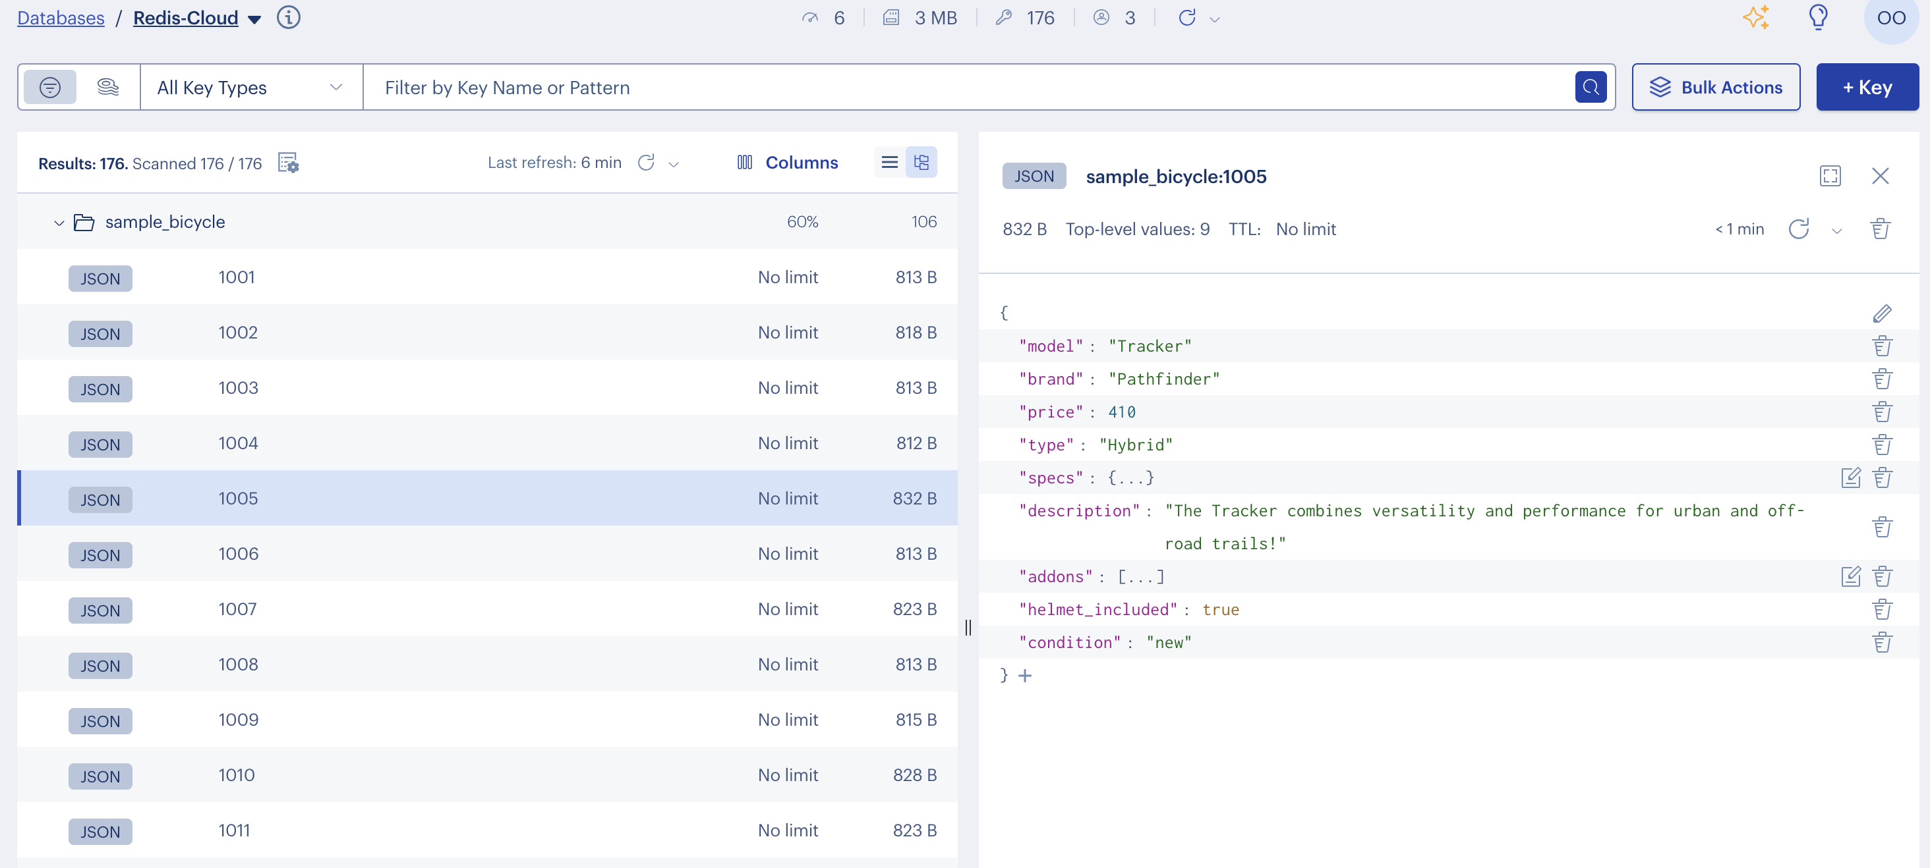
Task: Toggle search by values of keys icon
Action: (108, 87)
